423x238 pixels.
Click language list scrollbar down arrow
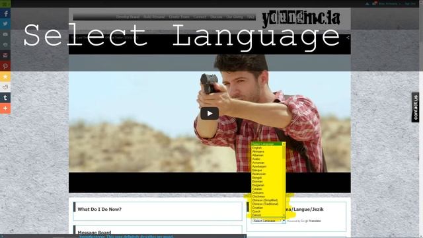[284, 215]
